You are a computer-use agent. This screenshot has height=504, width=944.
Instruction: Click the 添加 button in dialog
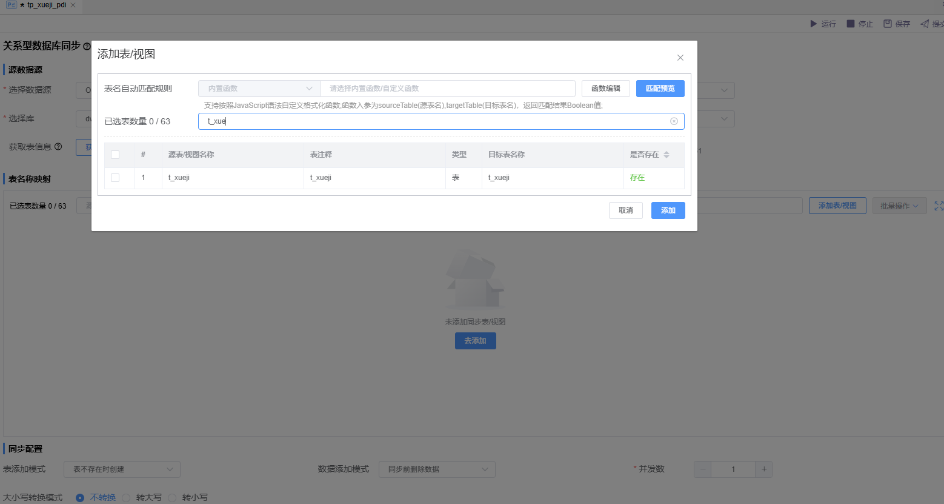tap(668, 210)
